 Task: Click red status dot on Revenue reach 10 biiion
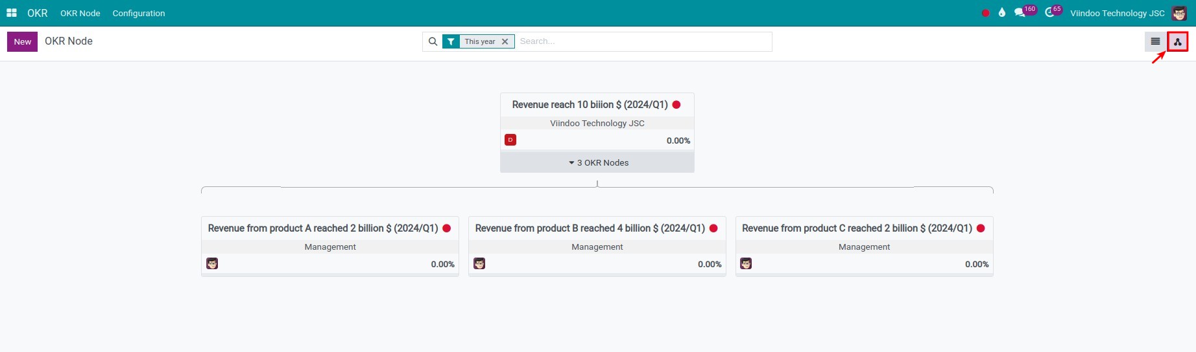(676, 105)
